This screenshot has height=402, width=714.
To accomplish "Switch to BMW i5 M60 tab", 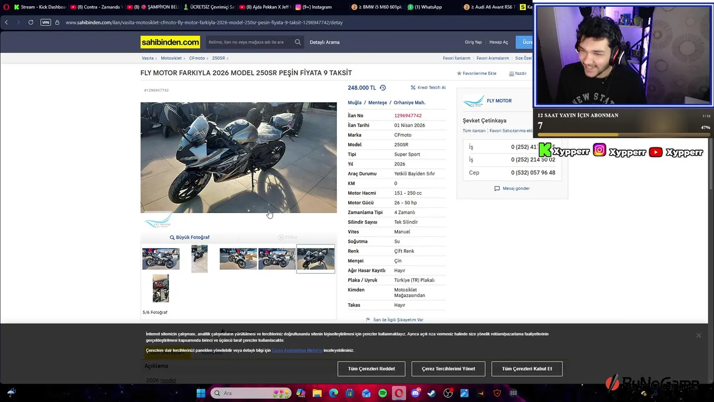I will click(x=377, y=7).
